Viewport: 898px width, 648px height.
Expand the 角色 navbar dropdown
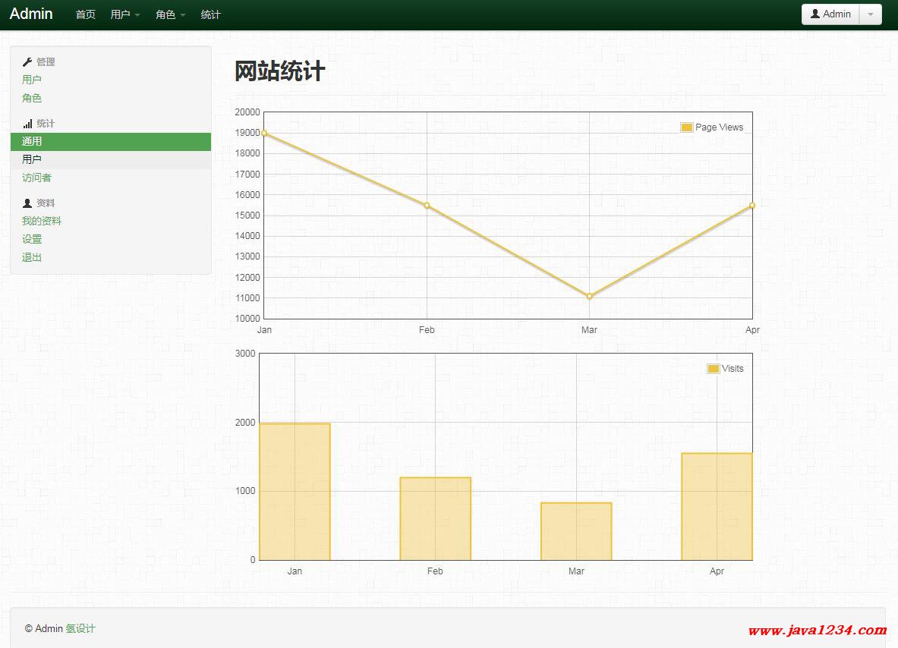pyautogui.click(x=170, y=15)
